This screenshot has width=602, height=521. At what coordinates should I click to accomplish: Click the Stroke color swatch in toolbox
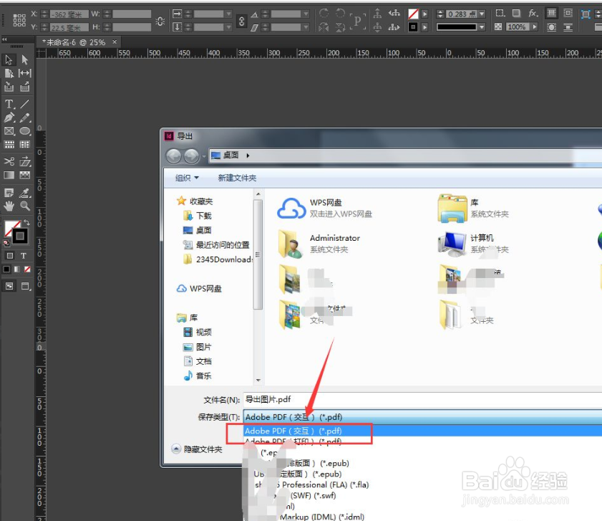pos(19,236)
